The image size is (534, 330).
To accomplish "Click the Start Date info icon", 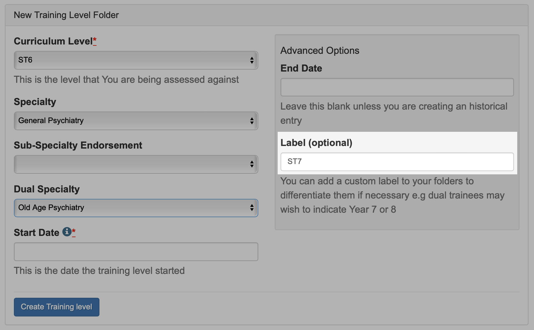I will [67, 232].
